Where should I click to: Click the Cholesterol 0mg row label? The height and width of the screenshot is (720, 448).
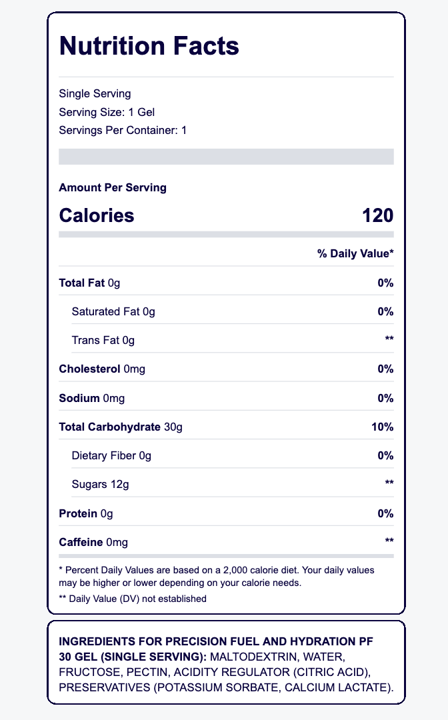[102, 369]
